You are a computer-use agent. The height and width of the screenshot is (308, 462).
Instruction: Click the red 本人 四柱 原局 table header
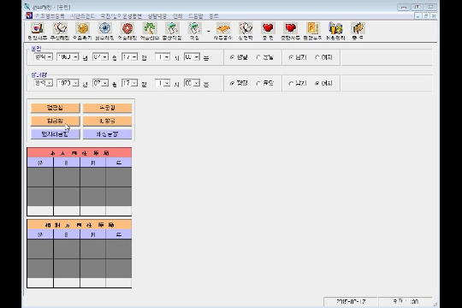[80, 153]
